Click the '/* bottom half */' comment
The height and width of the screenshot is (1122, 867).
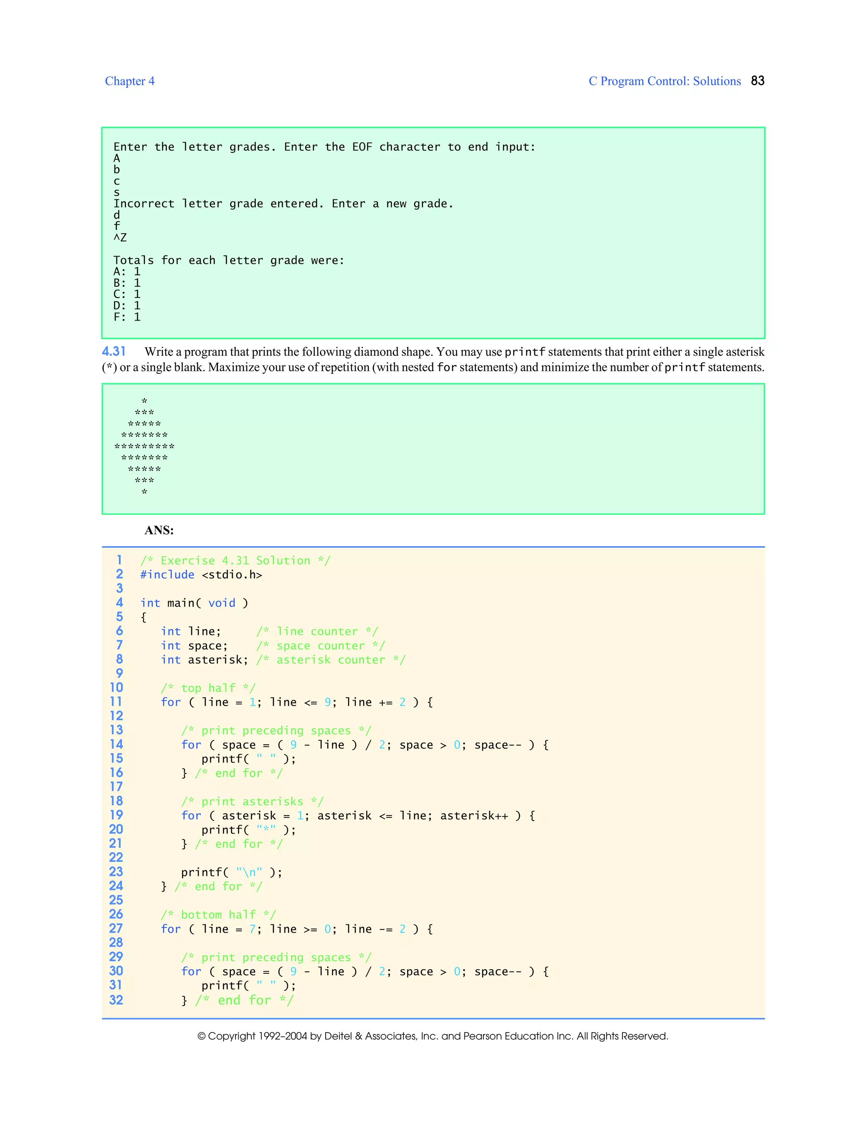[x=218, y=915]
